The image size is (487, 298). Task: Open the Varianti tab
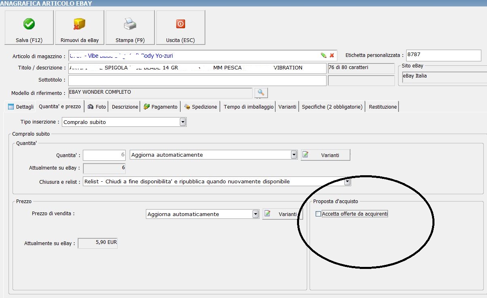pos(287,107)
